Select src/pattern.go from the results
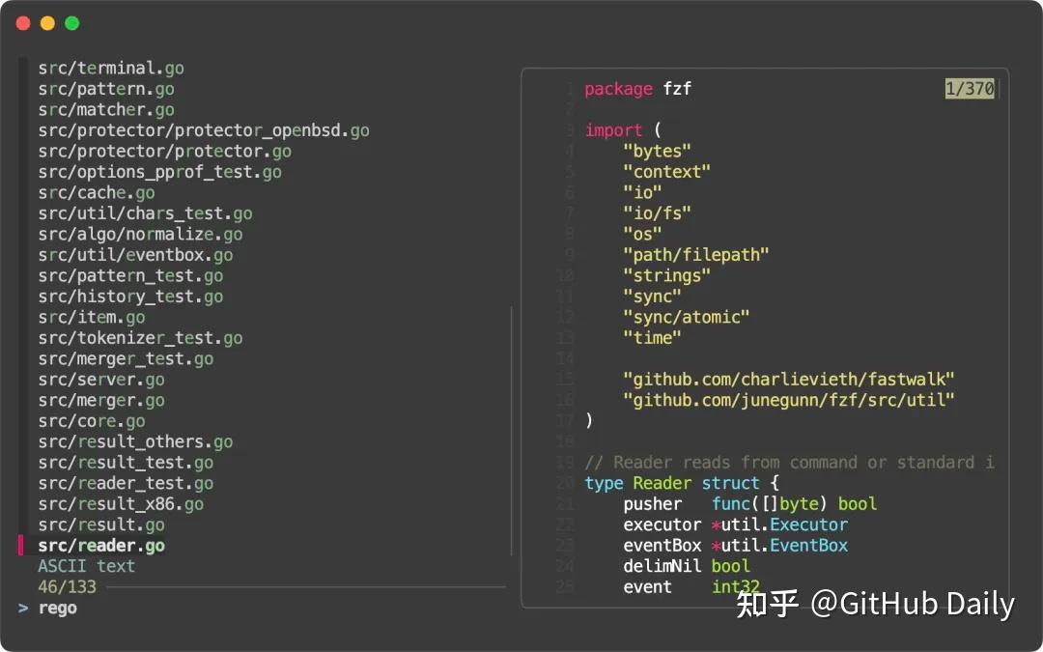 pyautogui.click(x=106, y=89)
